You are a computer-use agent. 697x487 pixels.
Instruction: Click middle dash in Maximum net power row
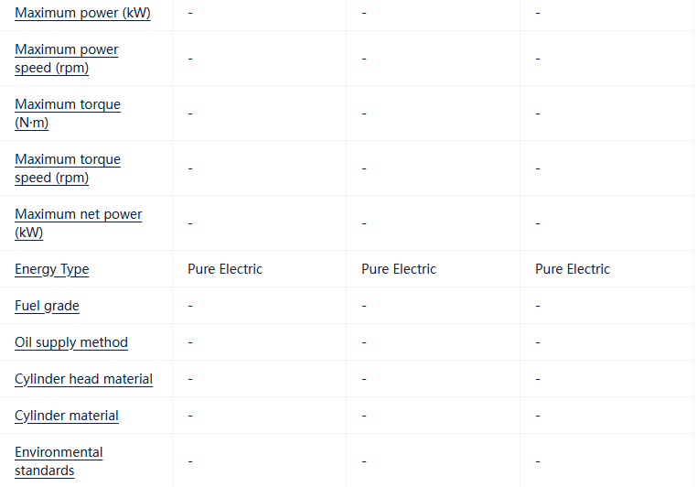pos(364,223)
